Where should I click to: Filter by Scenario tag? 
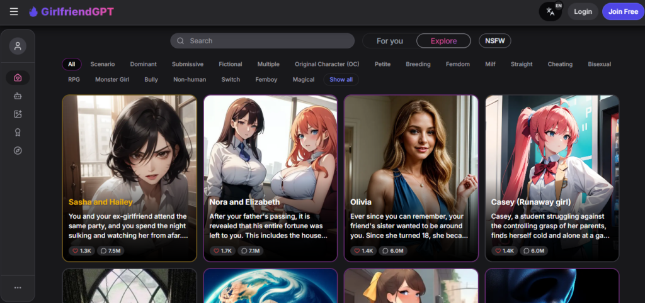coord(103,64)
